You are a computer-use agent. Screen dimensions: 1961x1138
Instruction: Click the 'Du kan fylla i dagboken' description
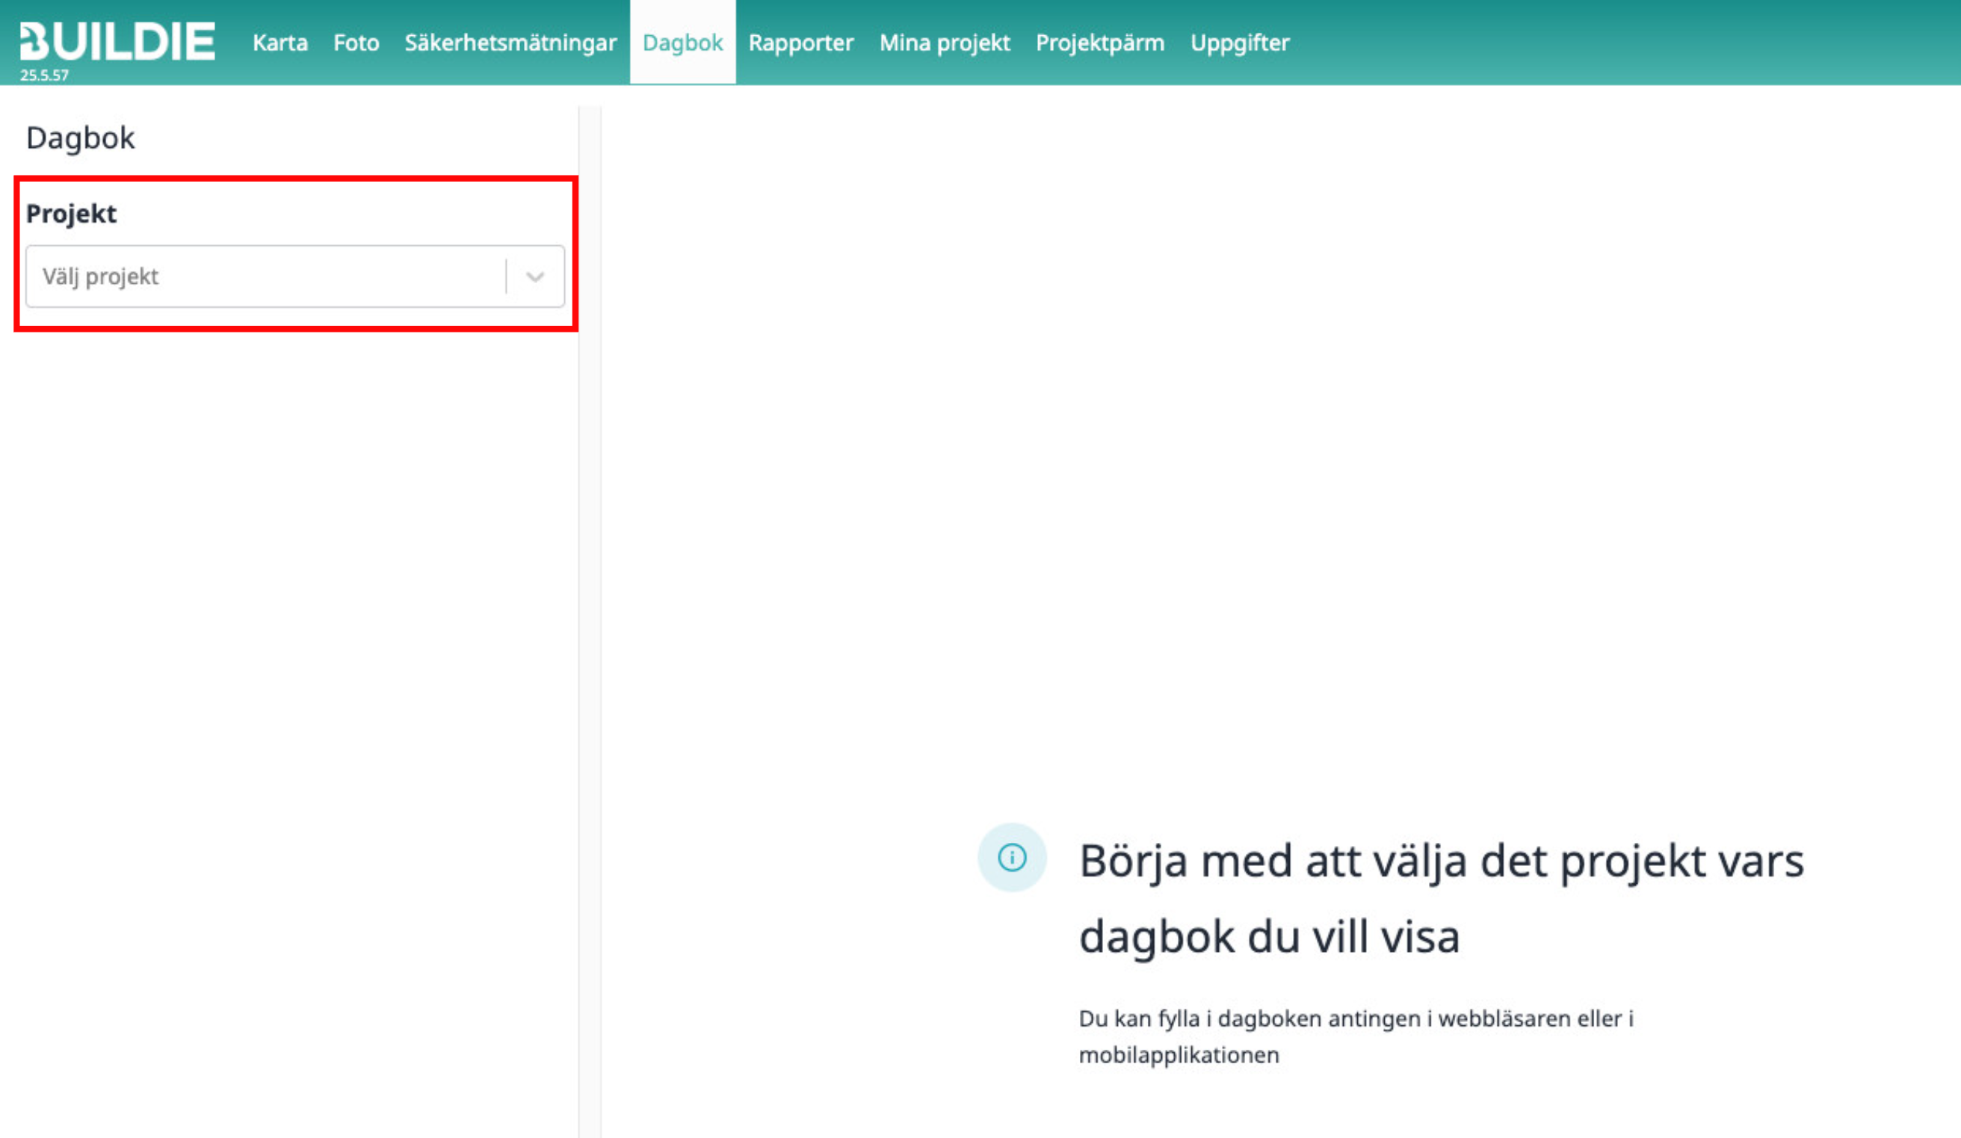(x=1356, y=1019)
